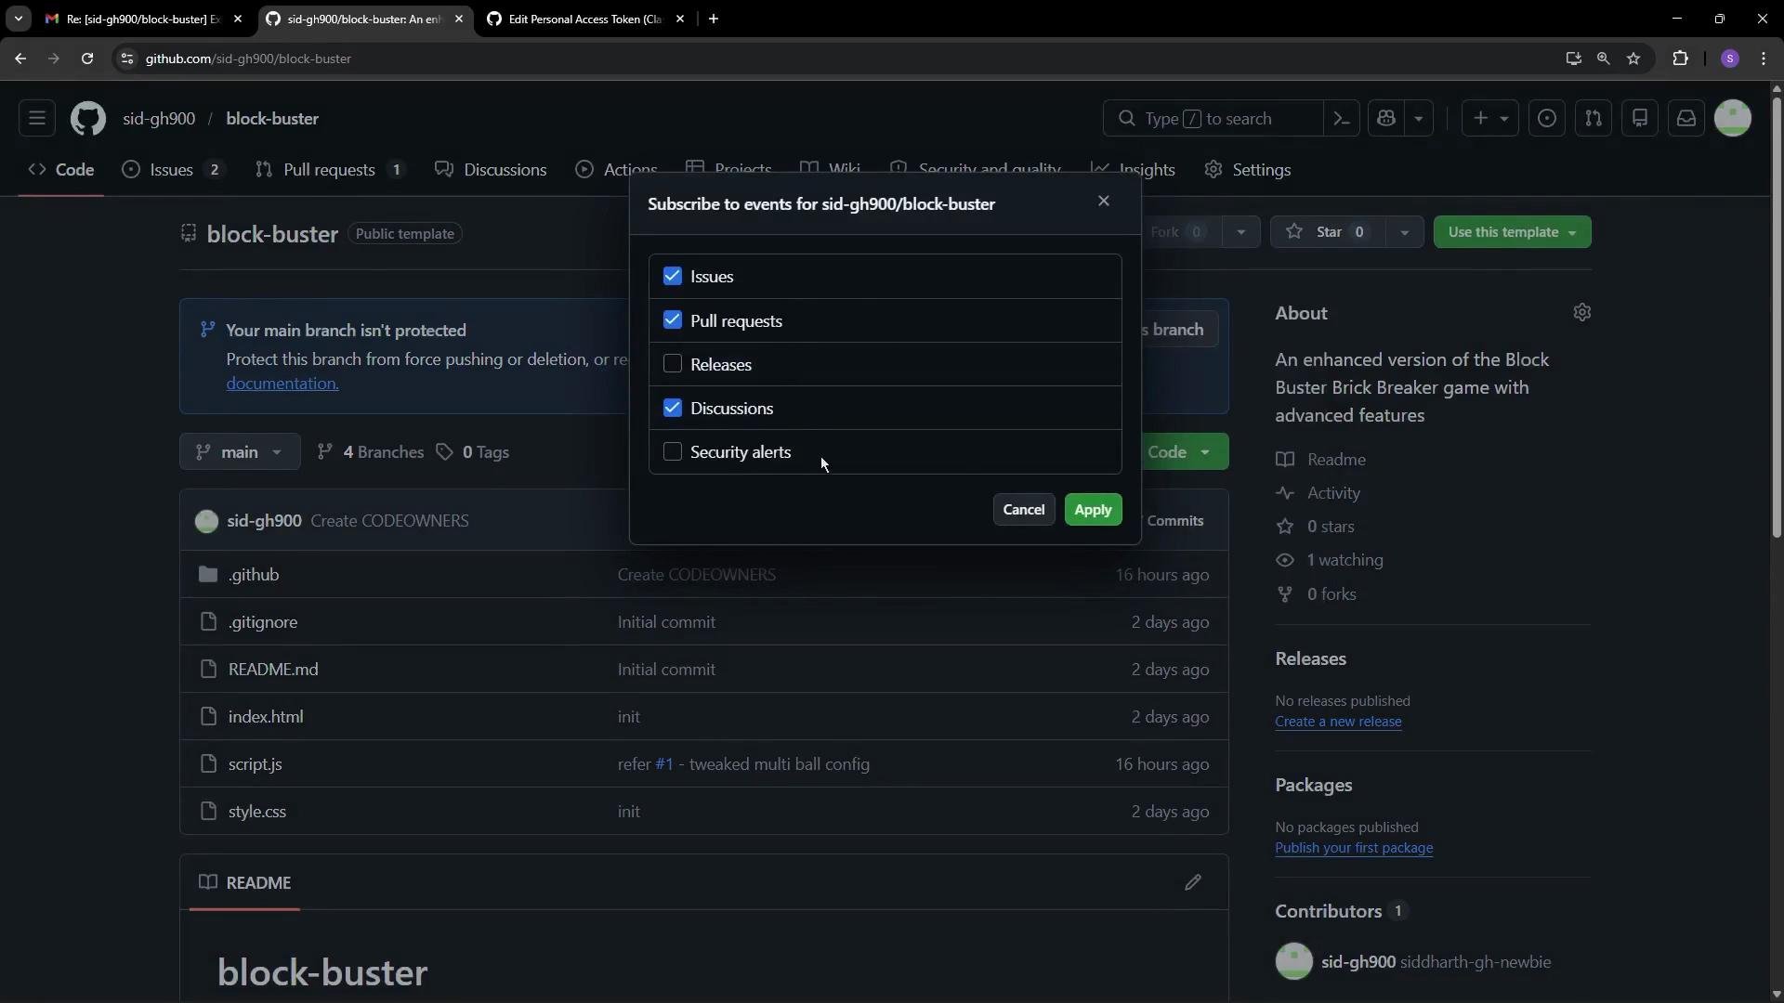Viewport: 1784px width, 1003px height.
Task: Open a new browser tab
Action: tap(714, 19)
